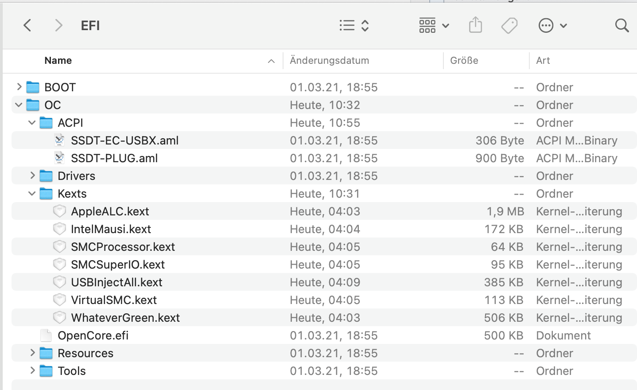This screenshot has width=637, height=390.
Task: Collapse the OC folder
Action: (x=19, y=105)
